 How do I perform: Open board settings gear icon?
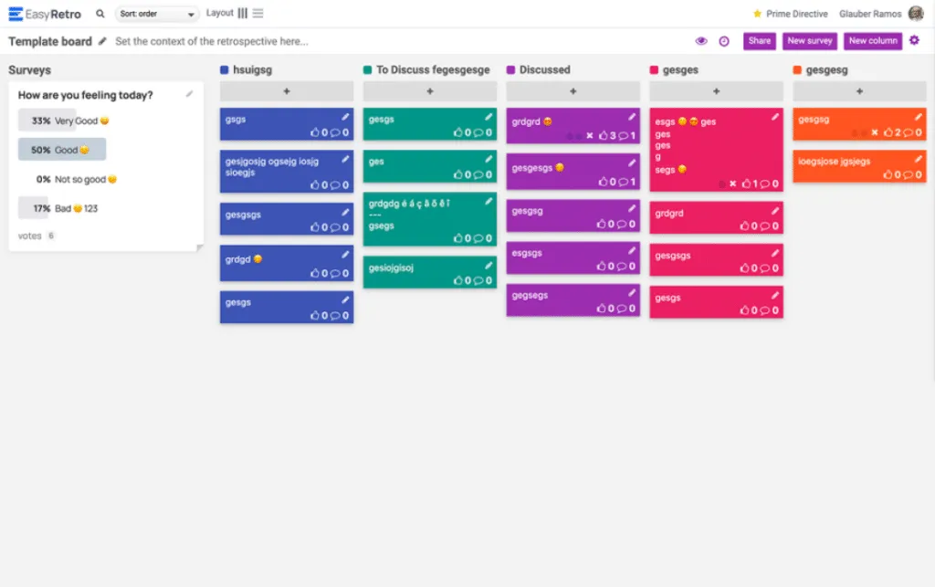[x=914, y=40]
